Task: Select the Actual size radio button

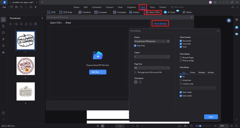Action: click(181, 80)
